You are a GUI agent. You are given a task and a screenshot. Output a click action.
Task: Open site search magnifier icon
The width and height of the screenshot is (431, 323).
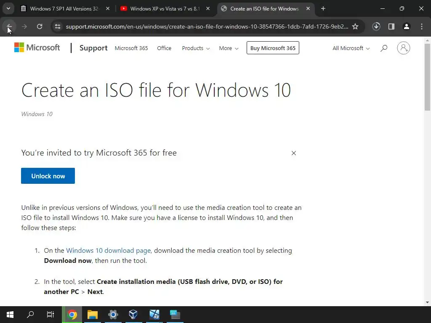(x=384, y=48)
